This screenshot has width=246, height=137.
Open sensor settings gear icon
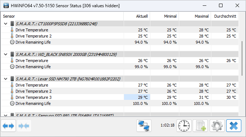217,126
